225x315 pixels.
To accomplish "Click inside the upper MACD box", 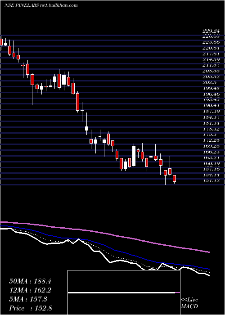I will click(124, 281).
